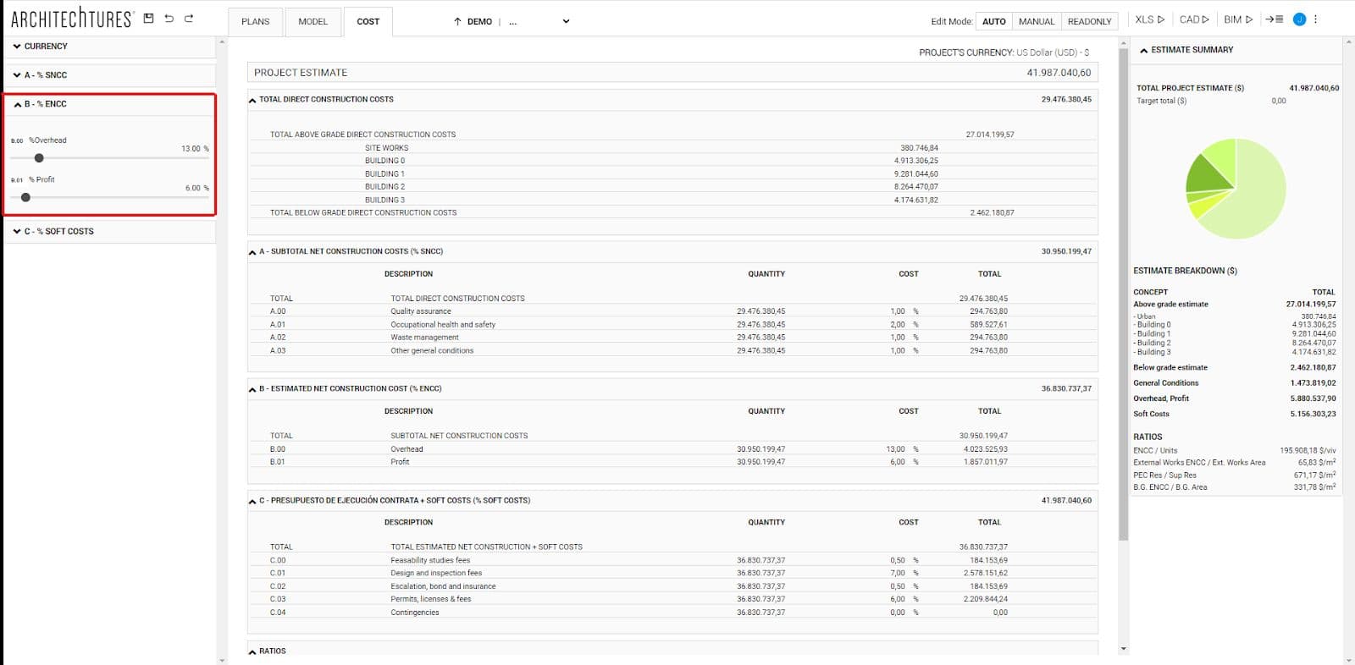
Task: Open the blue user avatar icon
Action: pyautogui.click(x=1299, y=19)
